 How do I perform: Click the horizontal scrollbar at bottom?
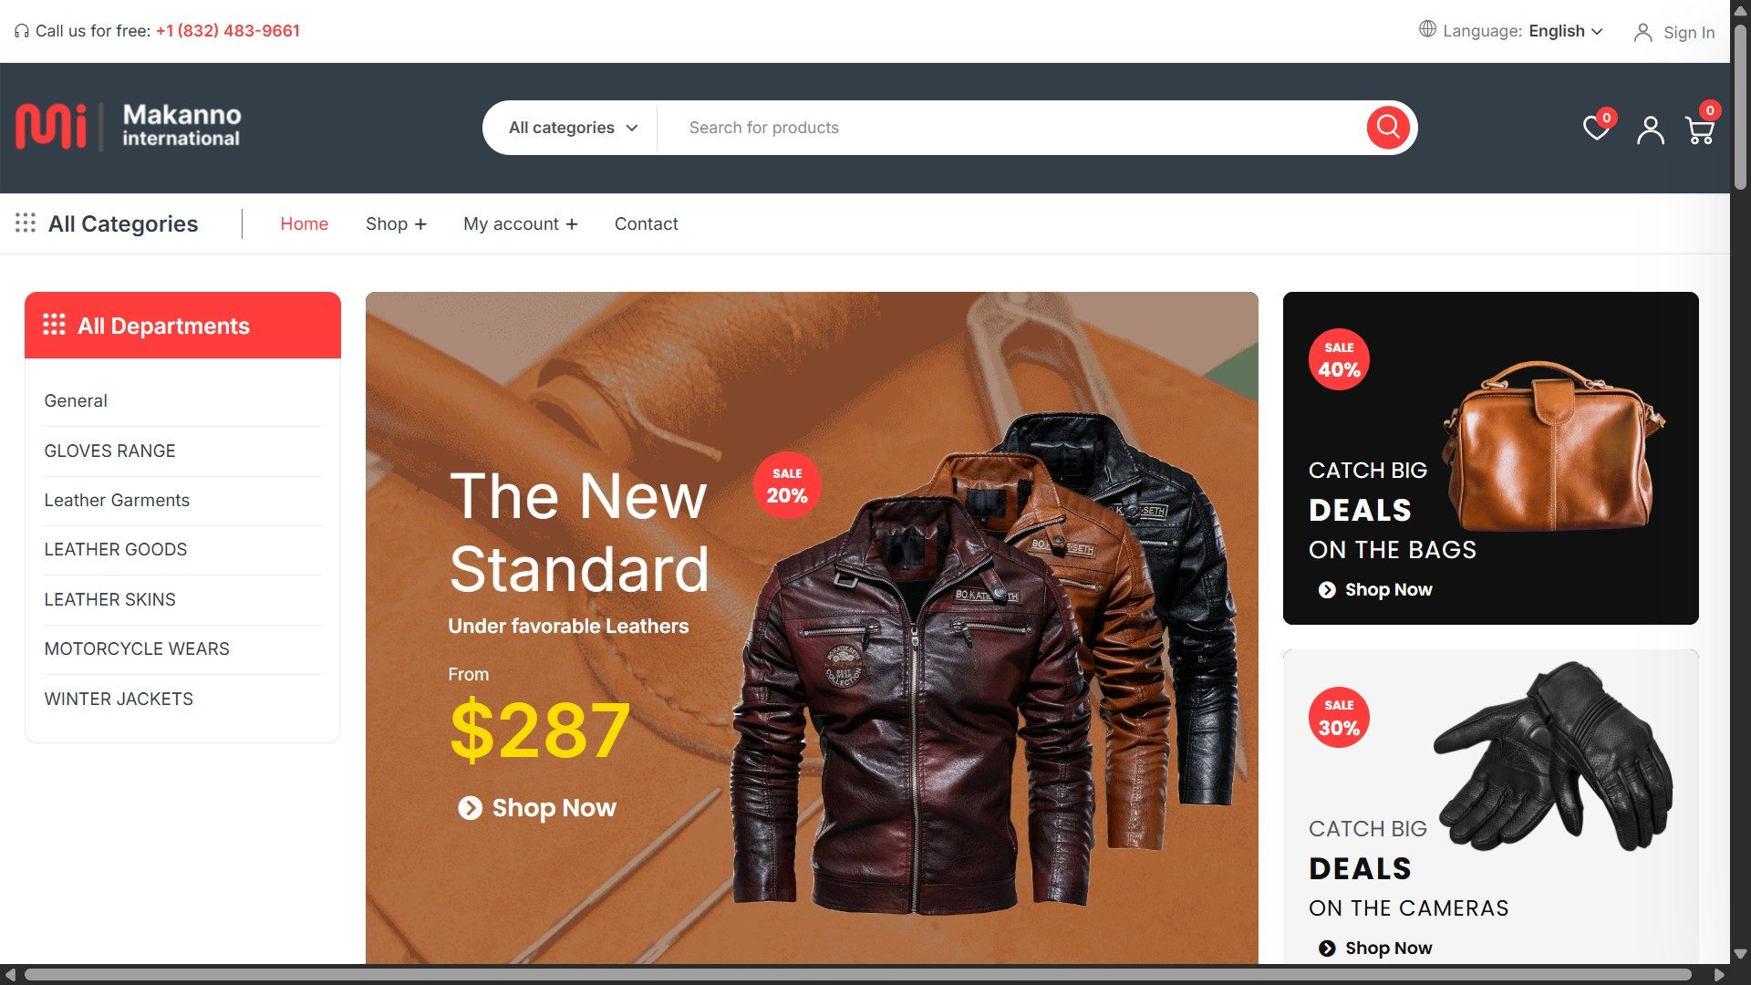point(857,974)
